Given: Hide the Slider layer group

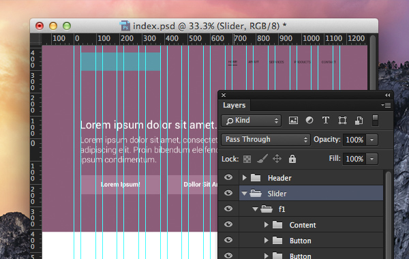Looking at the screenshot, I should click(x=228, y=193).
